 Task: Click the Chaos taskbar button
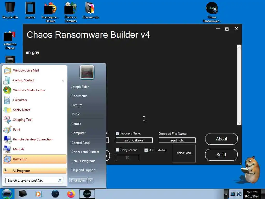coord(87,194)
